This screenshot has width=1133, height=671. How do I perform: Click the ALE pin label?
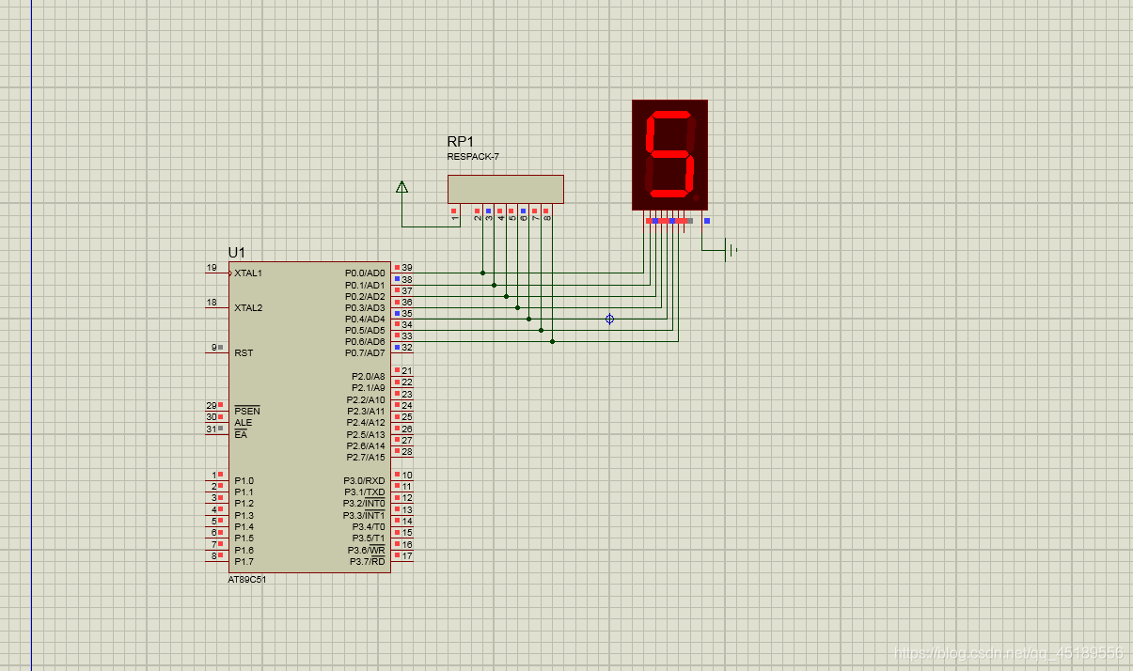coord(244,423)
